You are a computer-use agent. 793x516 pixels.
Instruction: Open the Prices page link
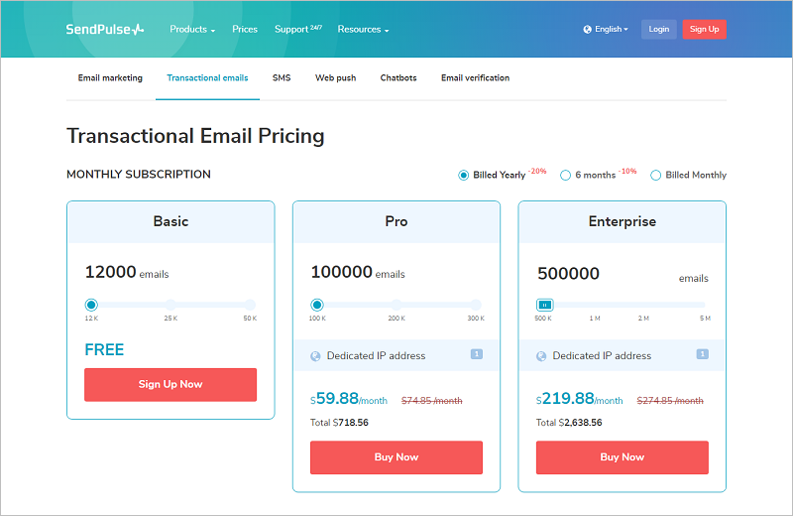245,30
